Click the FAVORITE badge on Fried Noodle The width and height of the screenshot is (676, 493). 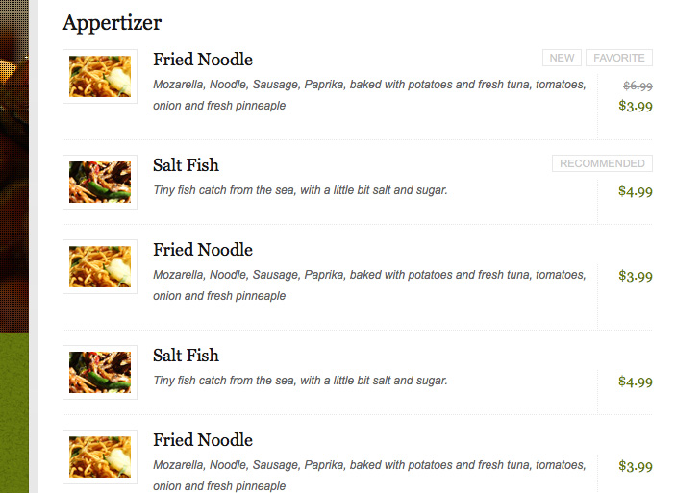(619, 58)
